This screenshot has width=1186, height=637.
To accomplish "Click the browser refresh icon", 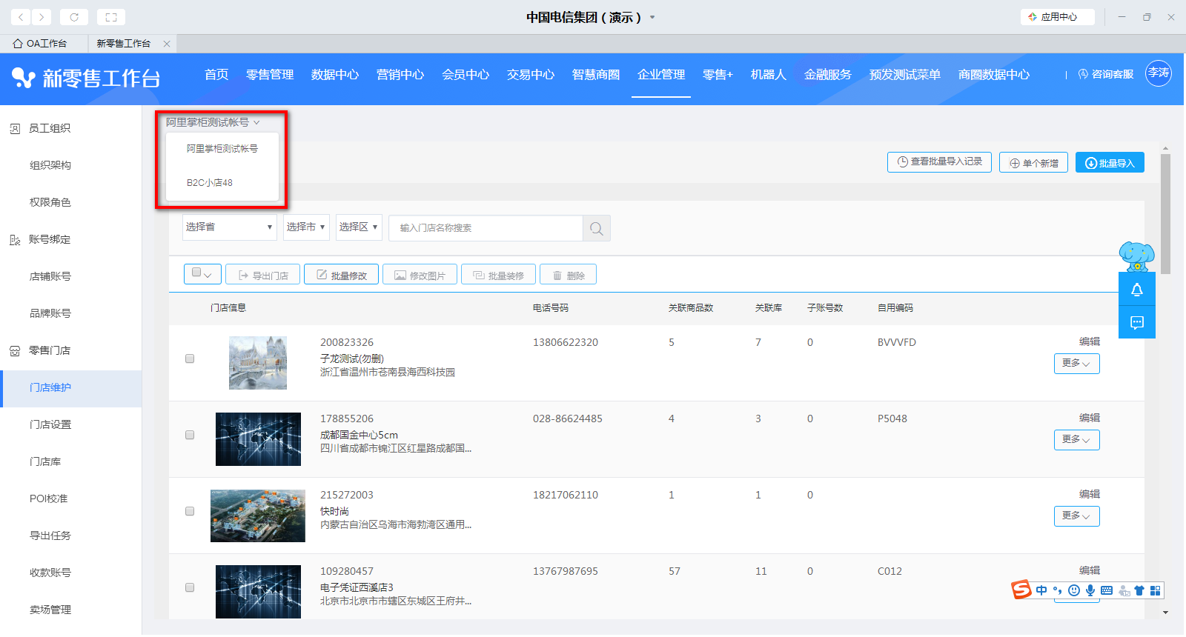I will tap(74, 17).
